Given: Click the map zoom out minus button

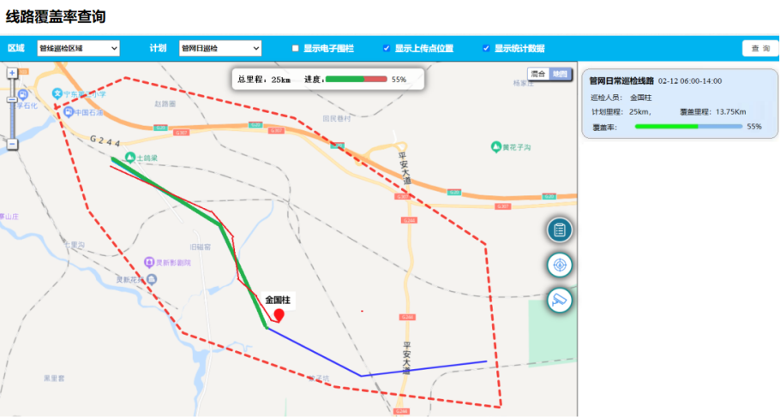Looking at the screenshot, I should tap(12, 144).
